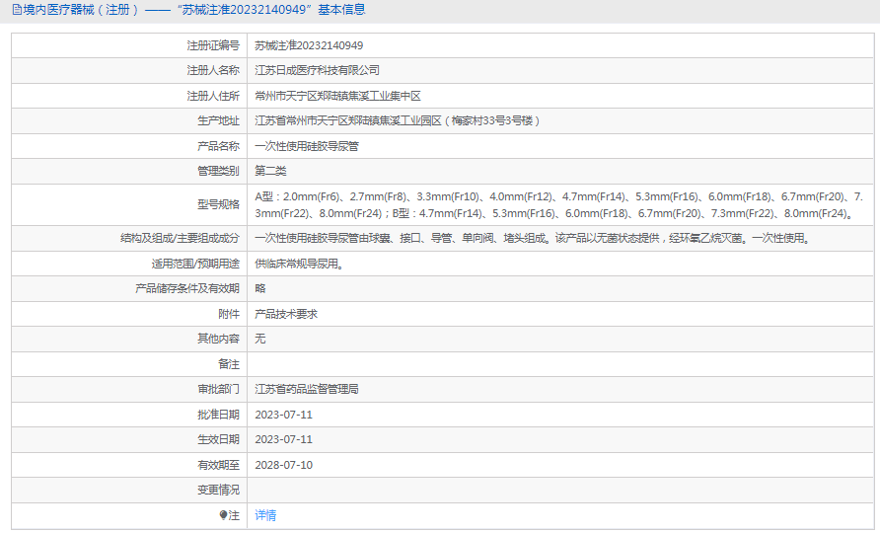Select address 常州市天宁区郑陆镇焦溪工业集中区
Screen dimensions: 880x533
(x=337, y=96)
